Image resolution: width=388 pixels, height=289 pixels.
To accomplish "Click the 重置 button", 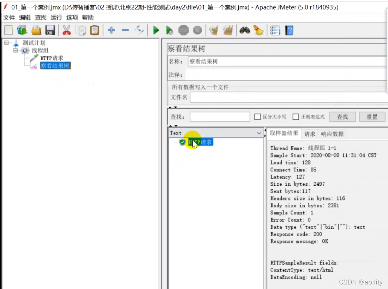I will [x=372, y=117].
